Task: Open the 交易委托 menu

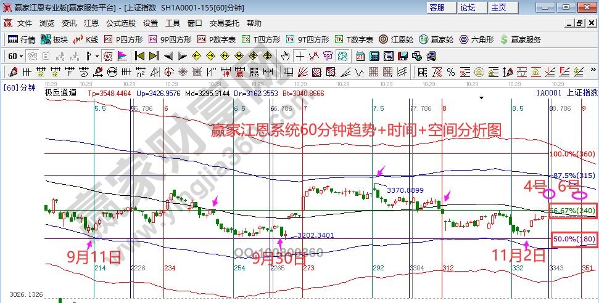Action: pyautogui.click(x=225, y=23)
